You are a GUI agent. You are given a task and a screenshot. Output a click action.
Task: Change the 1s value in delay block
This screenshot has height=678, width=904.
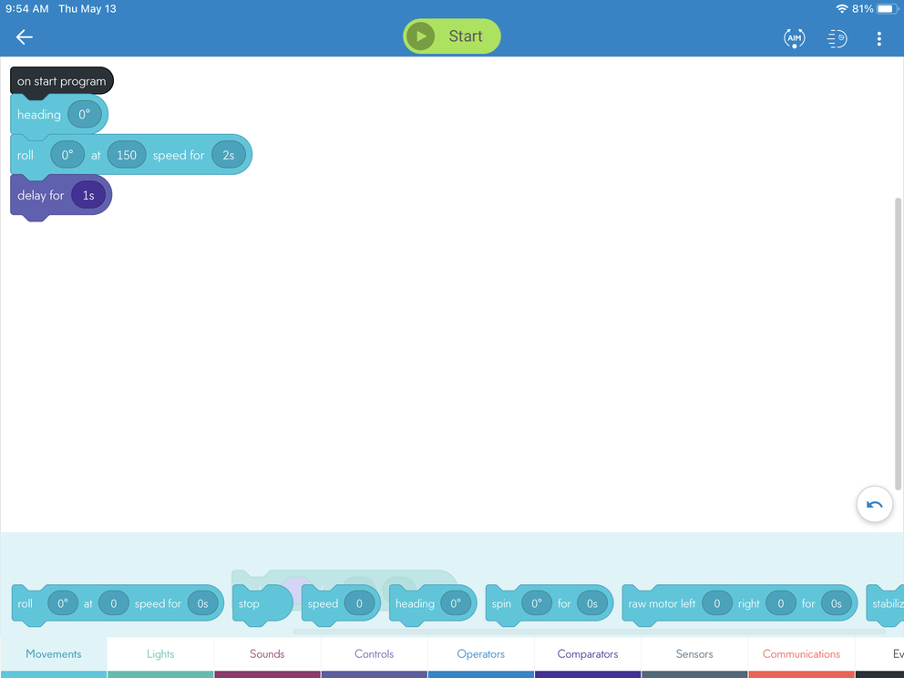[x=88, y=195]
